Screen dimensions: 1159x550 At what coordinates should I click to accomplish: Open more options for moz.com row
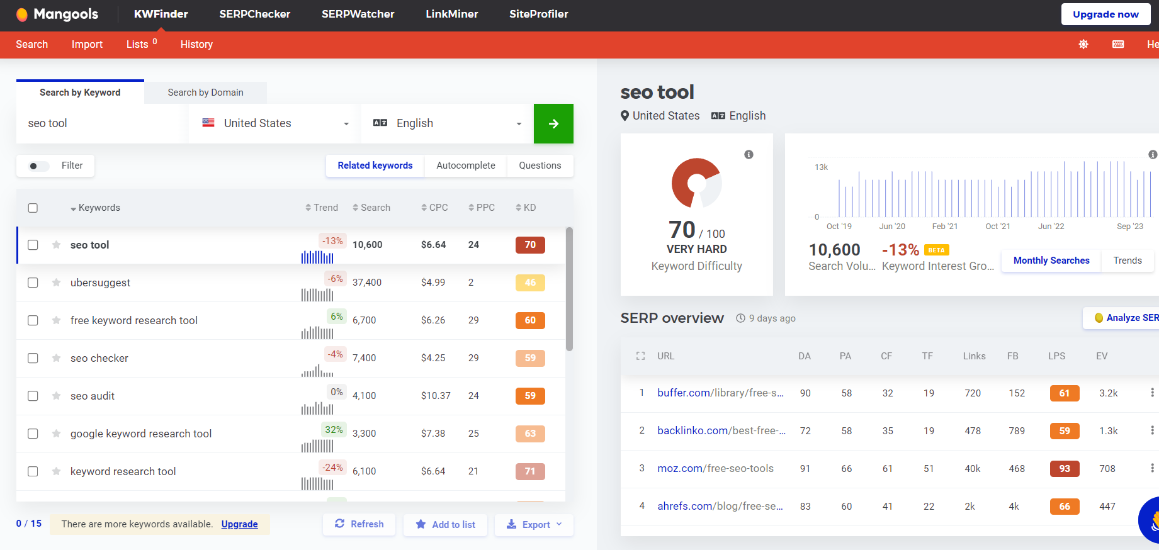pyautogui.click(x=1152, y=468)
